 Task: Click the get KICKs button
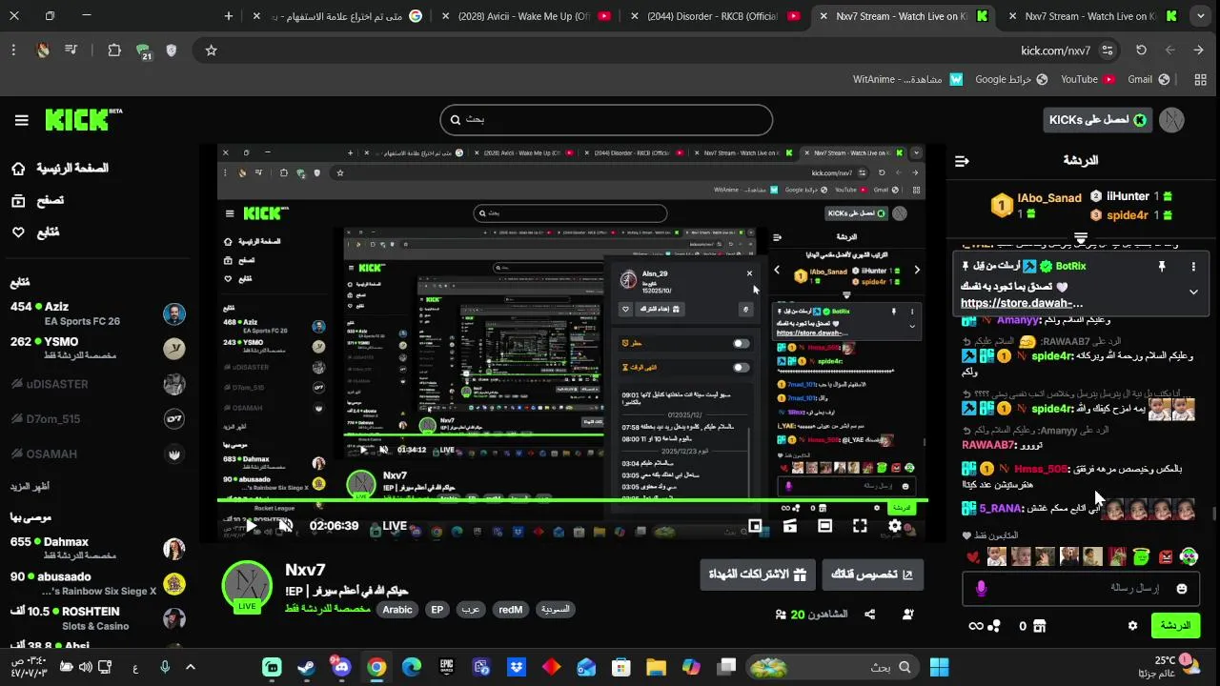1098,120
